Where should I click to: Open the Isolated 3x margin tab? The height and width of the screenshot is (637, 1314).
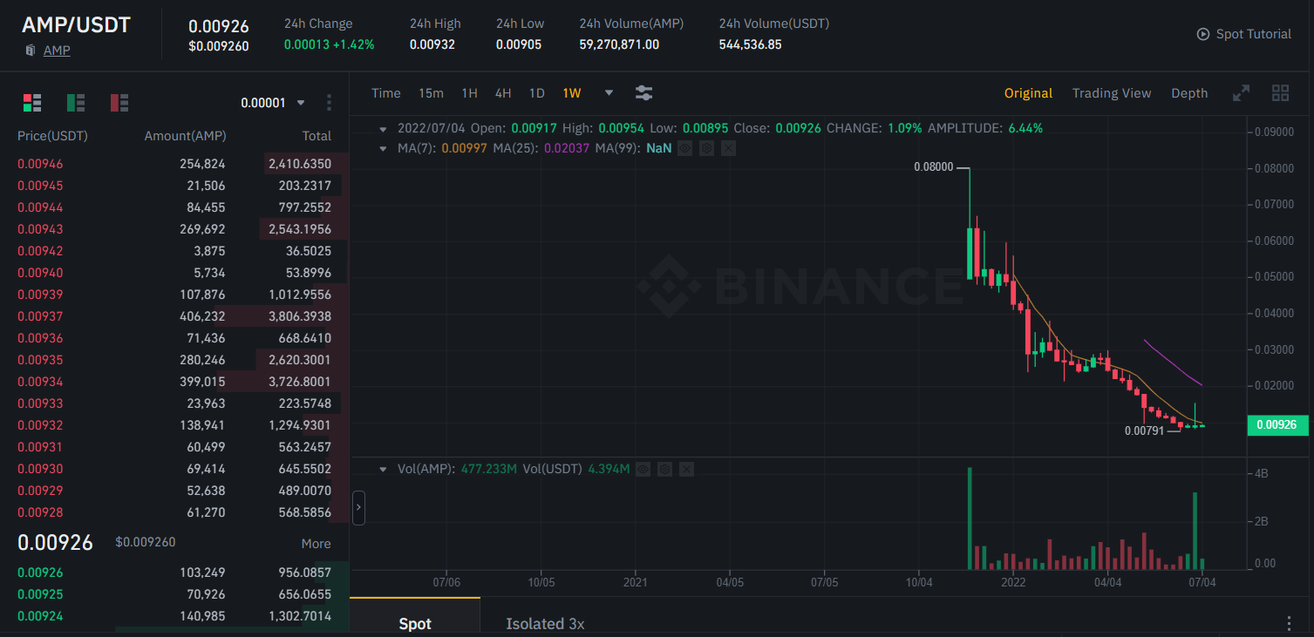545,623
